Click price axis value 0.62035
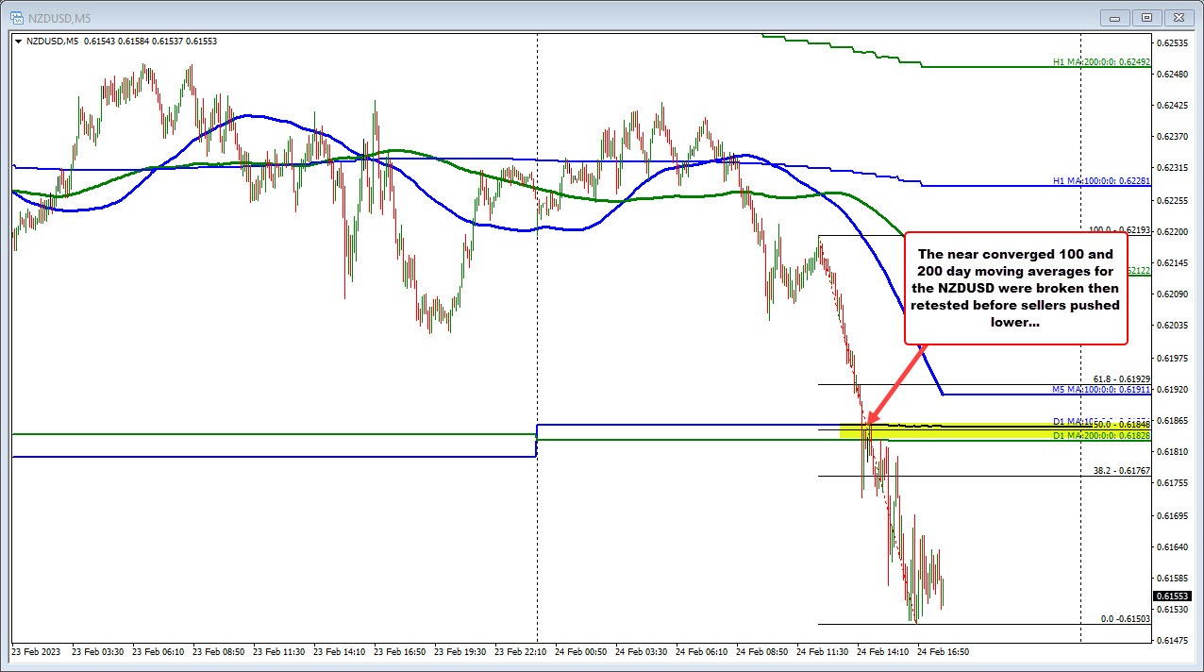1204x672 pixels. click(x=1174, y=326)
